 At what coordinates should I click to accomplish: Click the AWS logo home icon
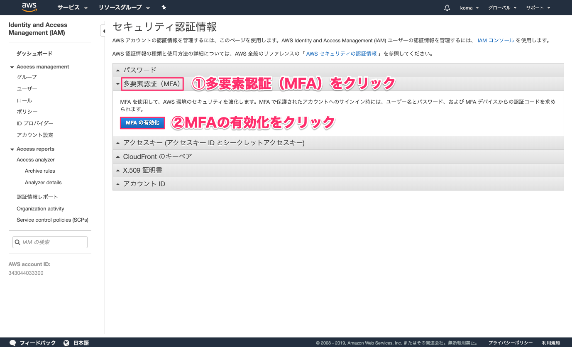(x=29, y=7)
